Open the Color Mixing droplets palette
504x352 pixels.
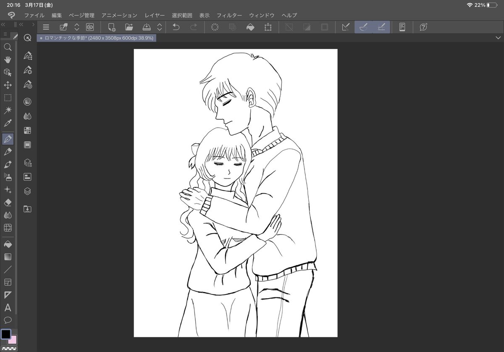click(28, 116)
